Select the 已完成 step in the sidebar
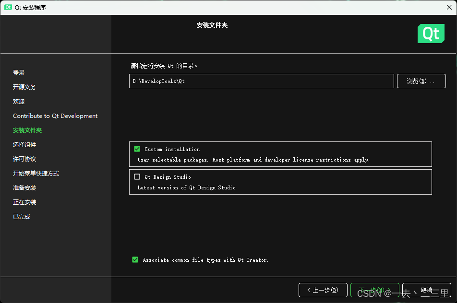 22,217
